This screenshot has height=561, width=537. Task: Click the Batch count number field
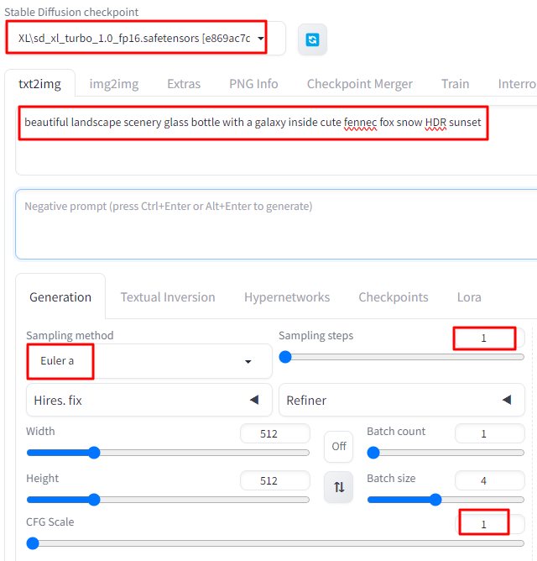[489, 433]
